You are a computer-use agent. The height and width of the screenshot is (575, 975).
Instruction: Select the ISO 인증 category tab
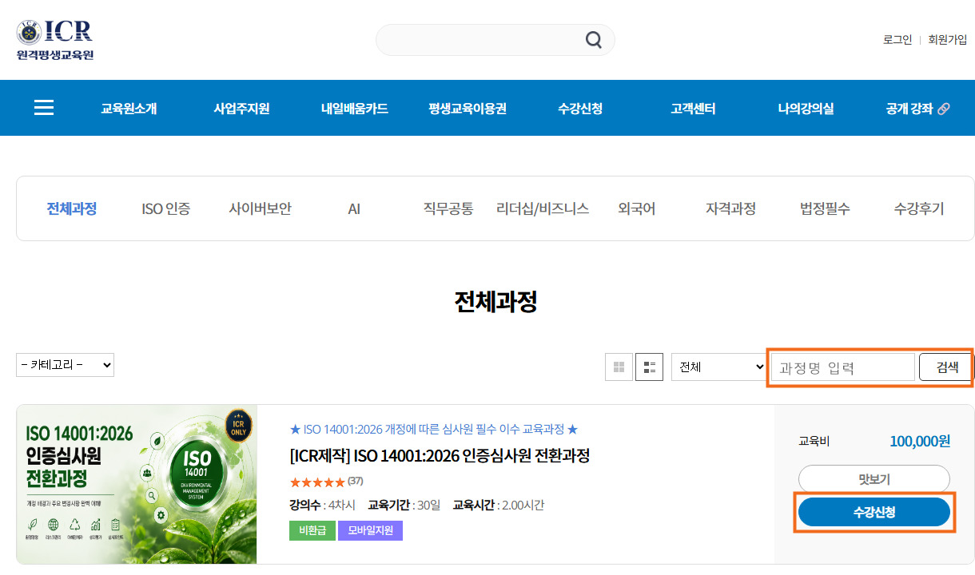coord(166,209)
